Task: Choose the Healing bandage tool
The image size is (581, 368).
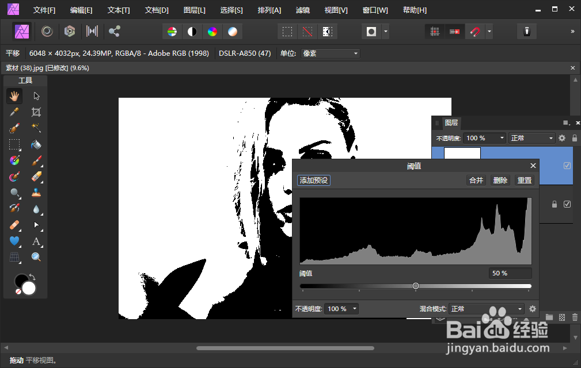Action: [x=14, y=225]
